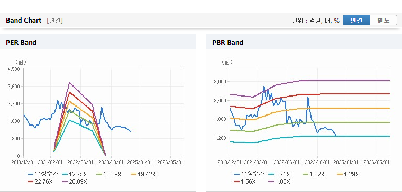Click 2023/10/01 on the PBR chart axis
This screenshot has width=402, height=192.
point(318,162)
